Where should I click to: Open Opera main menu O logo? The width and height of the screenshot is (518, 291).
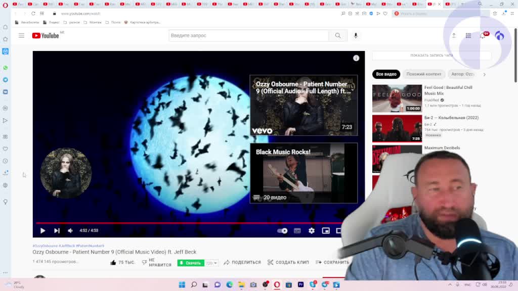pos(5,5)
